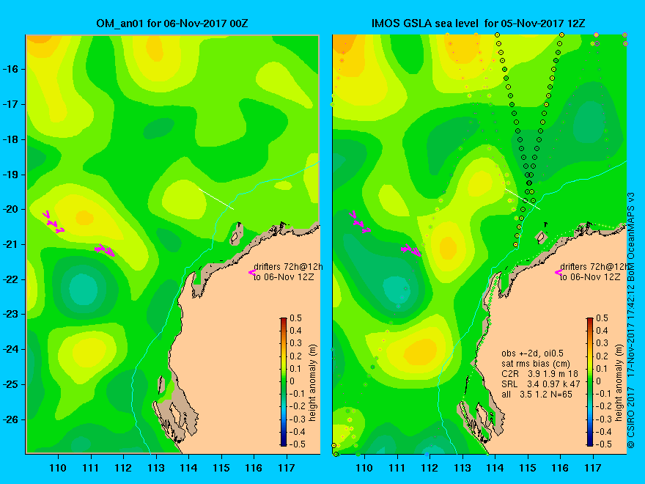Click the "SRL 3.4 0.97 k 47" statistics row
The height and width of the screenshot is (484, 645).
540,384
